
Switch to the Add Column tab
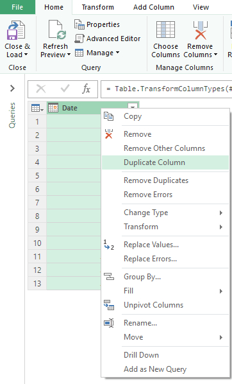(x=154, y=7)
